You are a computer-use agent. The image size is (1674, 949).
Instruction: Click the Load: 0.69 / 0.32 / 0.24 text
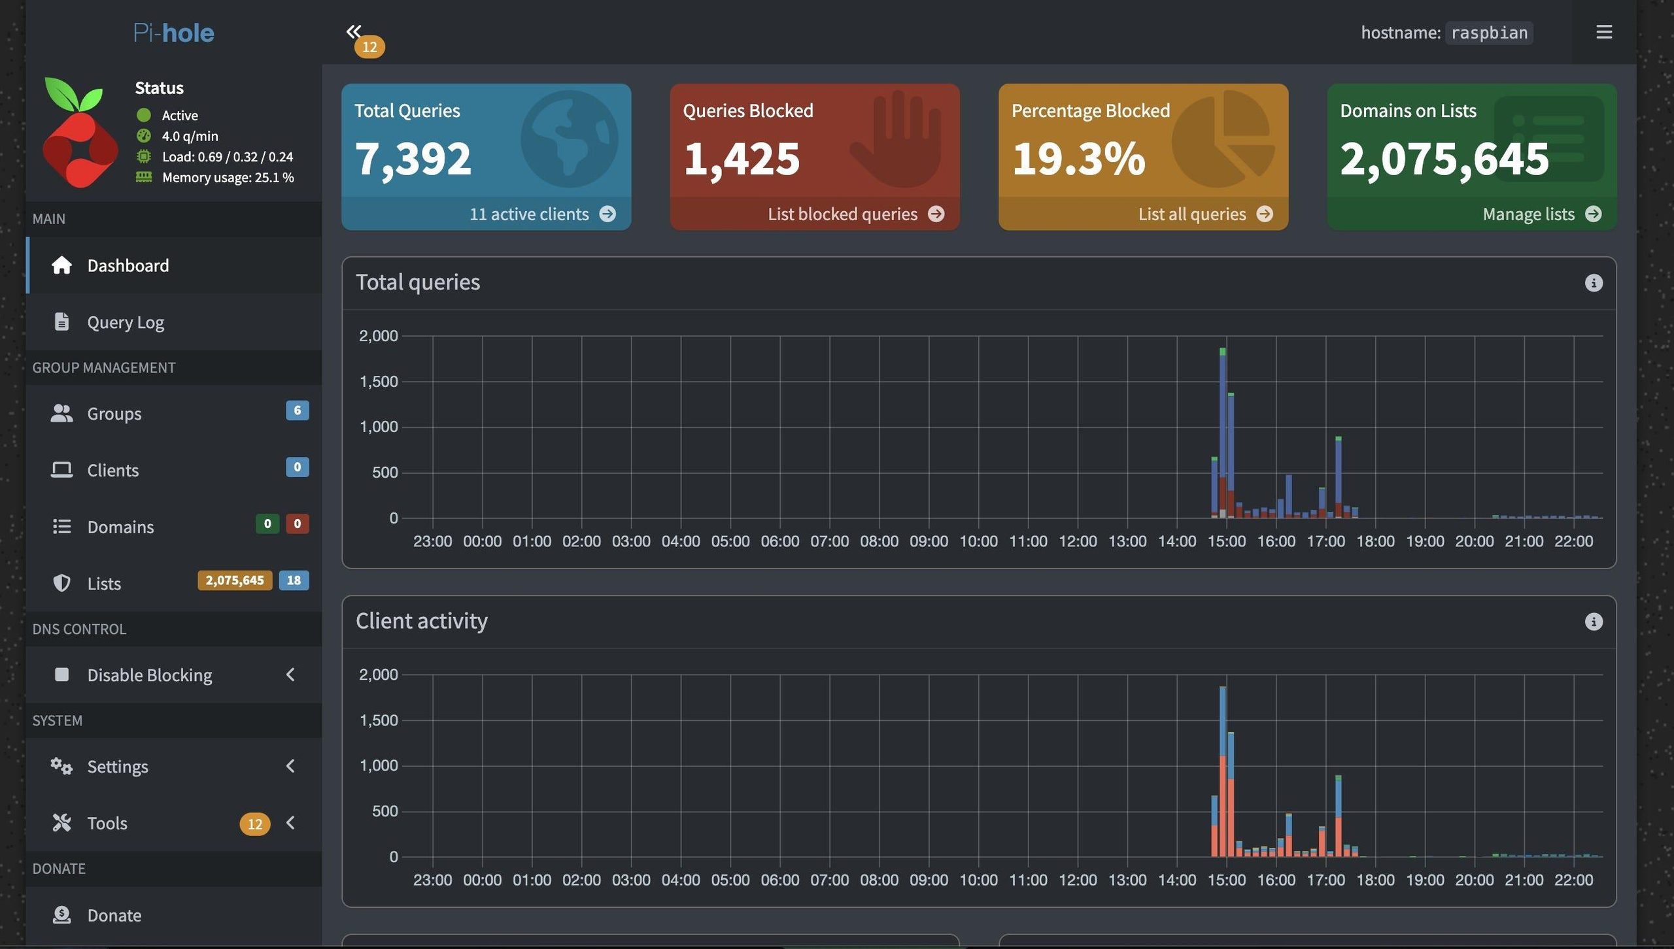tap(227, 156)
